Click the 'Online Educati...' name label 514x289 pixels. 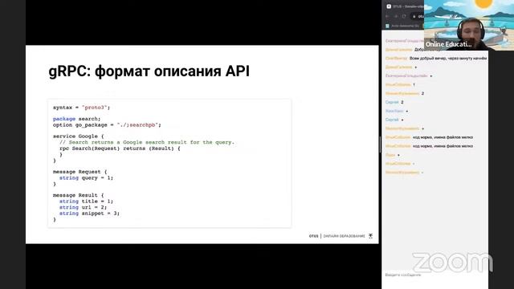click(448, 44)
